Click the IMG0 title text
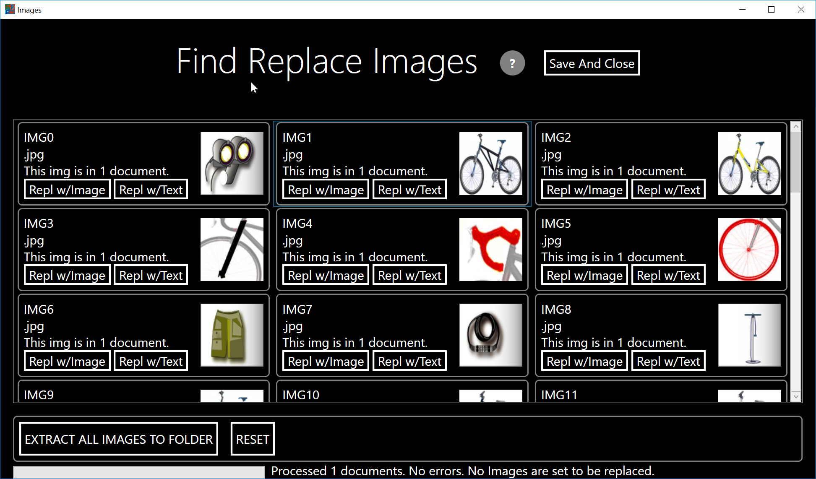Screen dimensions: 816x479 click(x=39, y=138)
